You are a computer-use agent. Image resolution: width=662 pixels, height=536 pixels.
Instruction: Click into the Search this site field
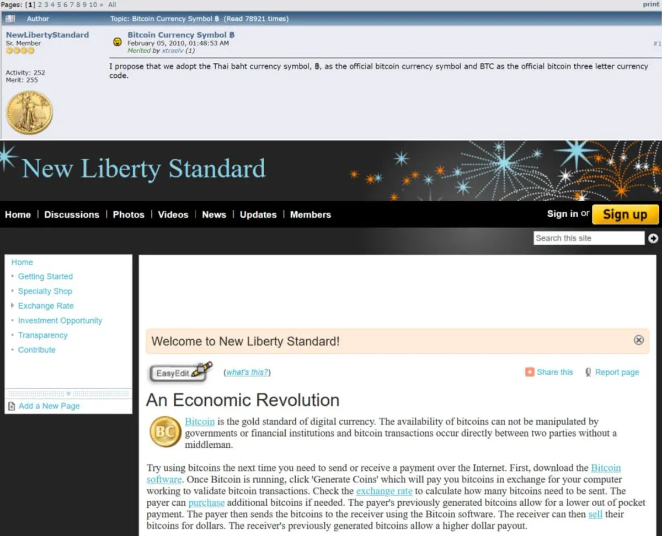(x=589, y=238)
